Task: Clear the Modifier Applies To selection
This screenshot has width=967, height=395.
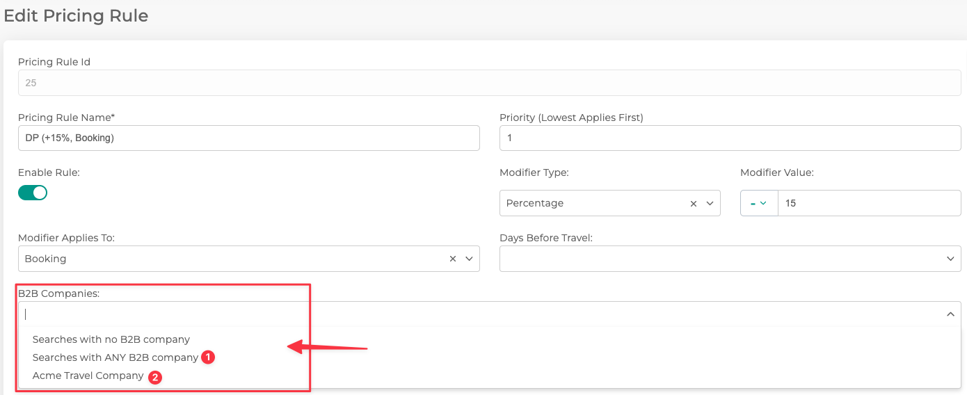Action: tap(452, 259)
